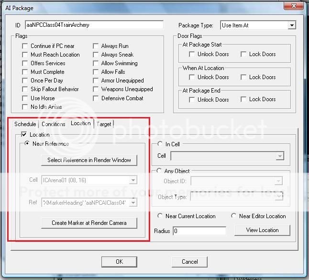The width and height of the screenshot is (309, 280).
Task: Enable Use Horse flag
Action: tap(25, 98)
